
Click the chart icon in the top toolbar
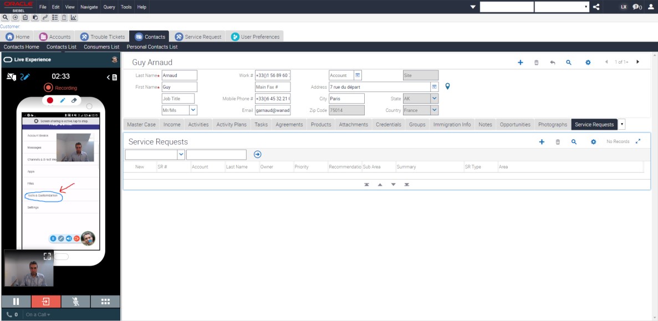74,18
